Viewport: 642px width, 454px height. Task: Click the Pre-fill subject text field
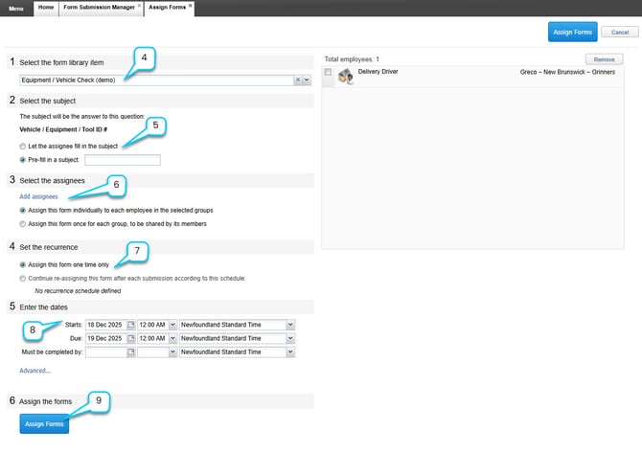coord(122,160)
